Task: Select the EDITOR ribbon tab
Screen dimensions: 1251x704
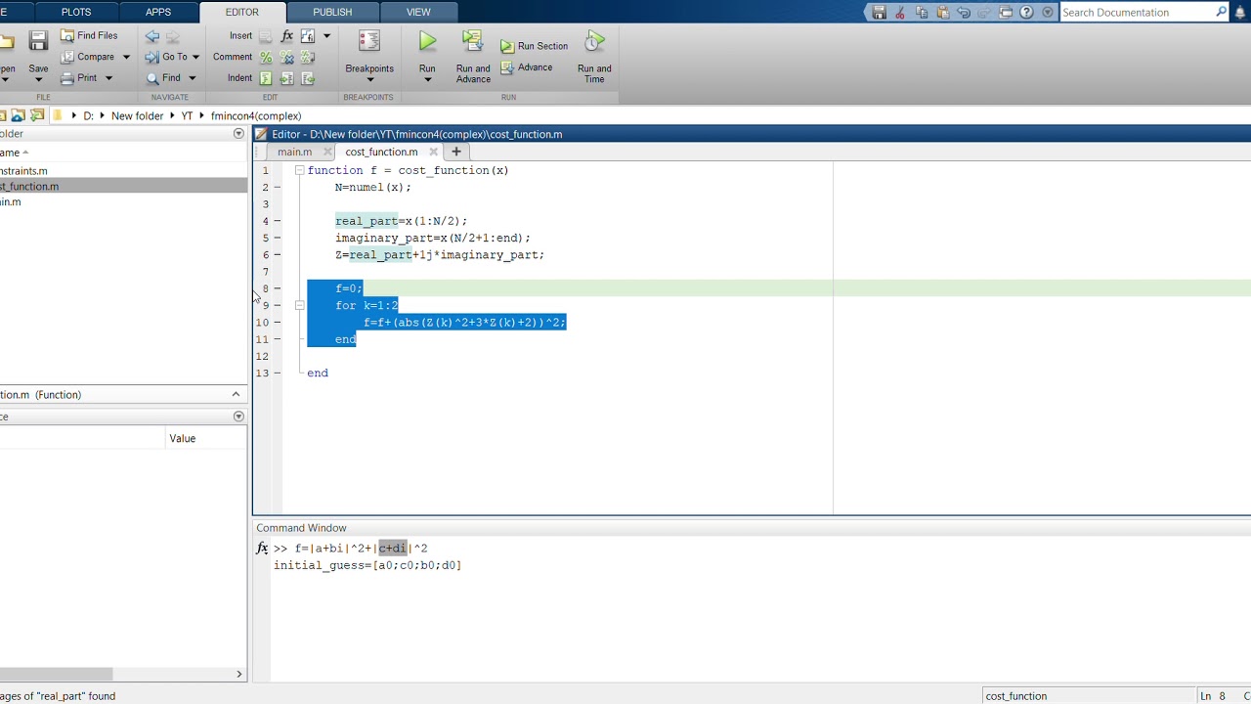Action: 242,12
